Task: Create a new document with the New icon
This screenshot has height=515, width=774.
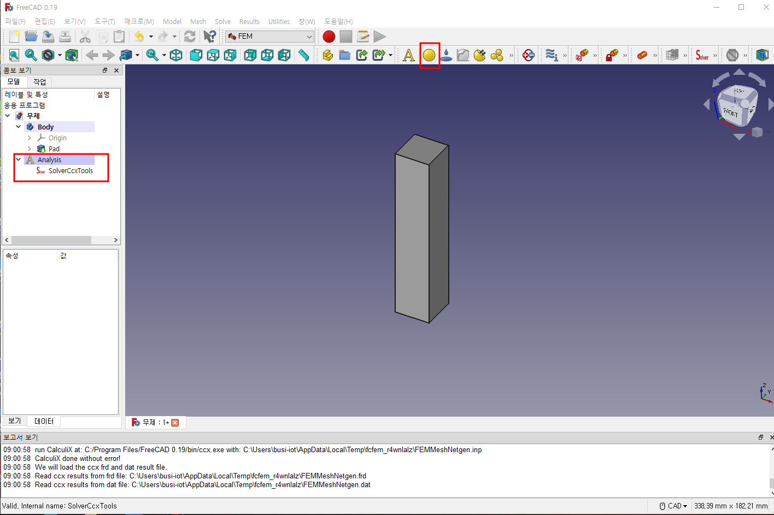Action: click(x=14, y=37)
